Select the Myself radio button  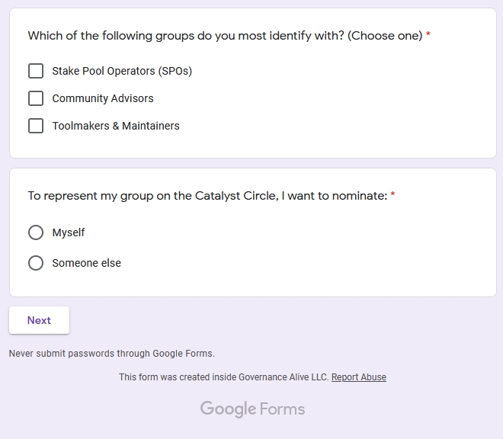tap(36, 232)
